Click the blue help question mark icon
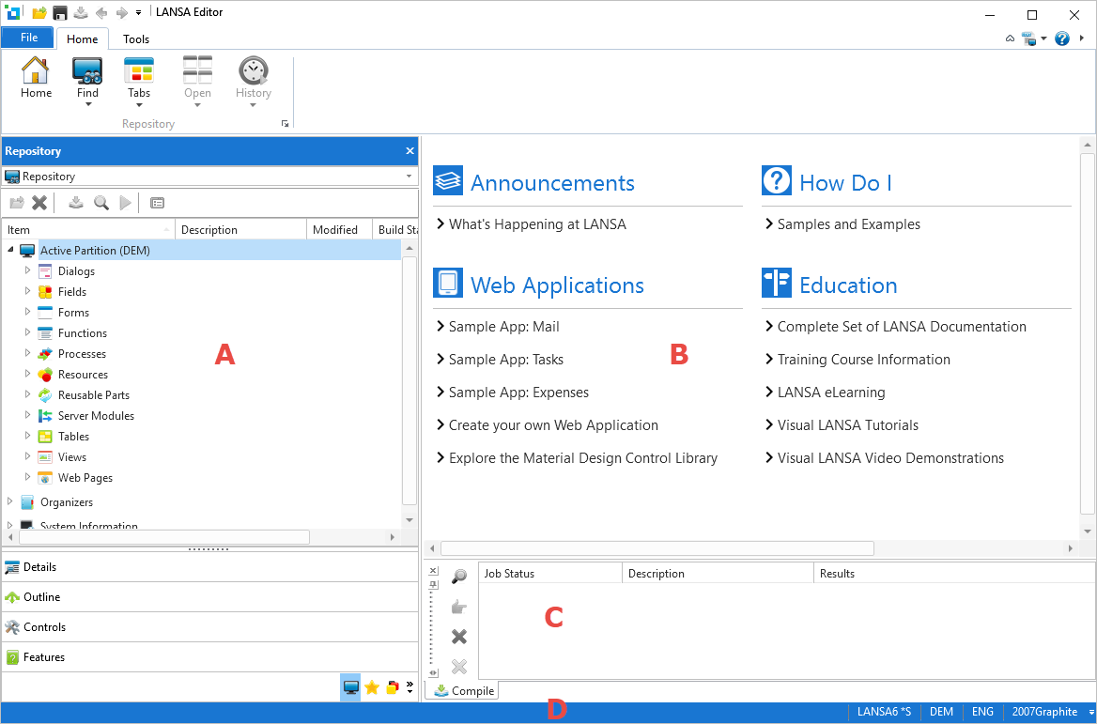This screenshot has height=724, width=1097. point(1062,39)
